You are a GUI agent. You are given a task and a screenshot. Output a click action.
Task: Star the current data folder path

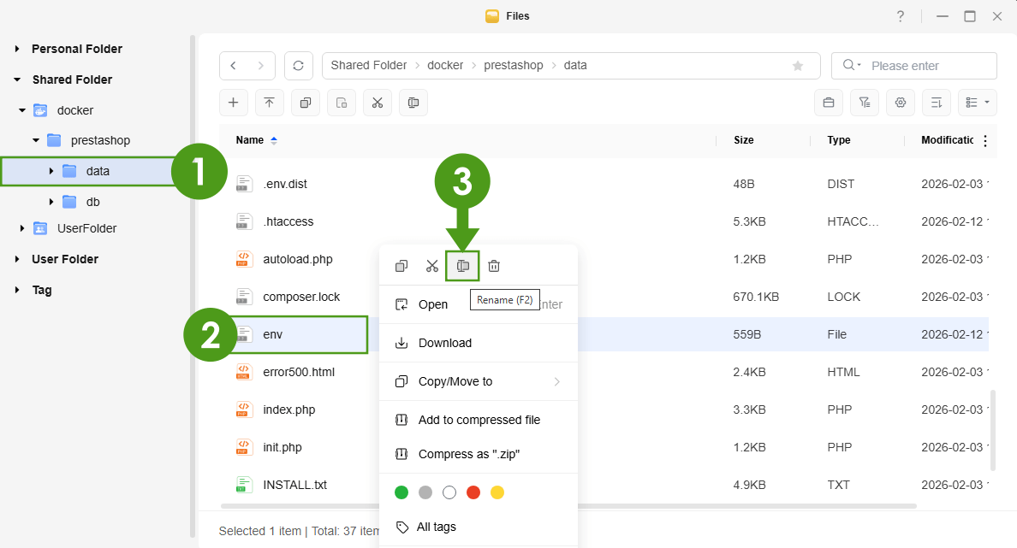pos(798,65)
